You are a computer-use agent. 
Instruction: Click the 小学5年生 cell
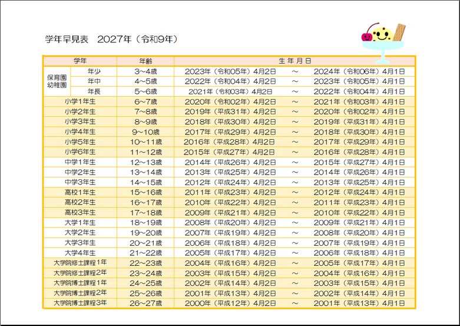pos(80,142)
